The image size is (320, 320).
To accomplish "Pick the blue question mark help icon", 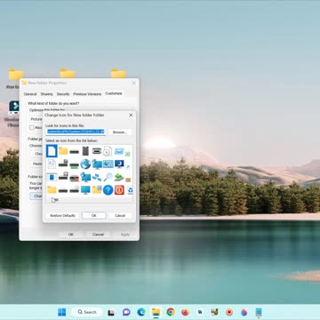I will (x=108, y=190).
